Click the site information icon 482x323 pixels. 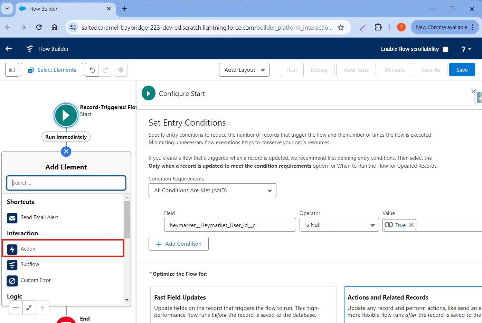[x=73, y=27]
